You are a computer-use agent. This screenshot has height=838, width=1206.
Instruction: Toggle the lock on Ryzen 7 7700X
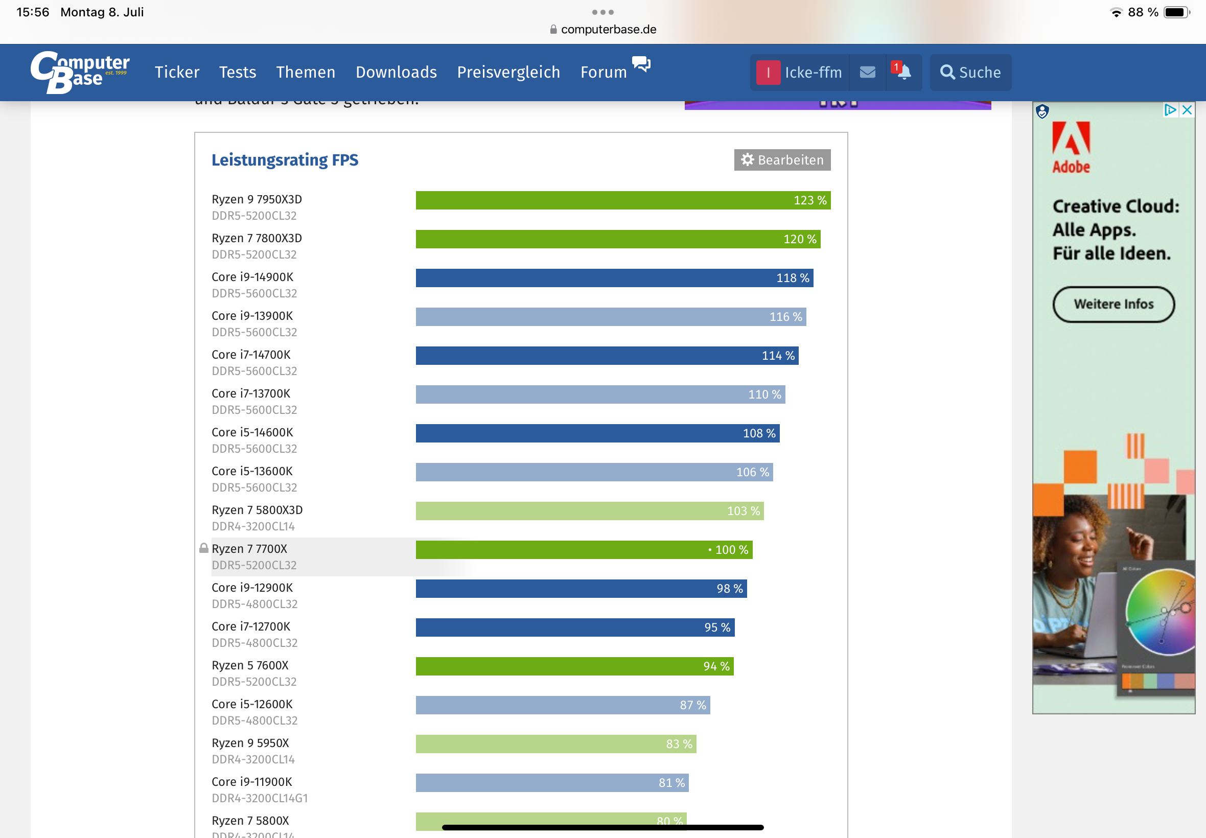pyautogui.click(x=204, y=548)
